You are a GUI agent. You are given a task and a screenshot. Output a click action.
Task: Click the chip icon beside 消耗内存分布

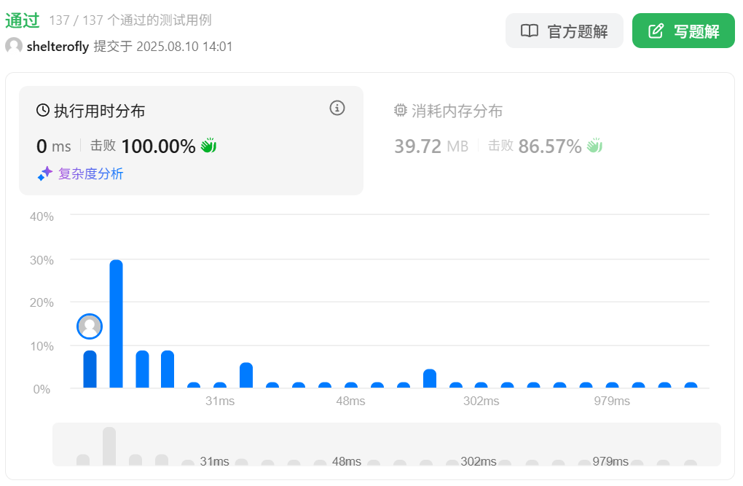coord(401,111)
